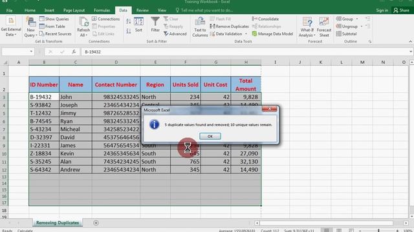Click Subtotal

coord(347,34)
